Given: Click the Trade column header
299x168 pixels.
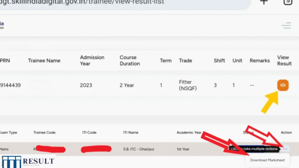Looking at the screenshot, I should (x=185, y=61).
